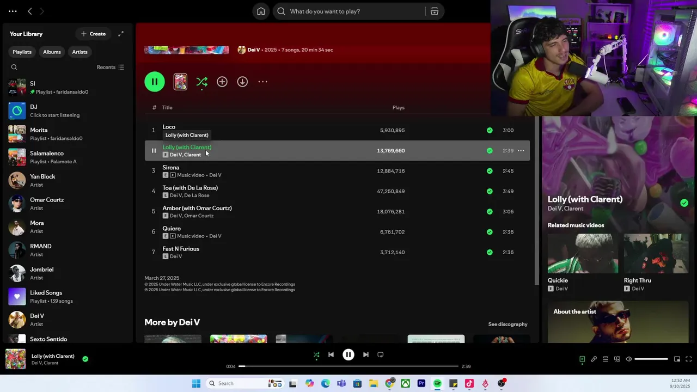Sort tracks by the Plays column header
This screenshot has width=697, height=392.
(399, 107)
